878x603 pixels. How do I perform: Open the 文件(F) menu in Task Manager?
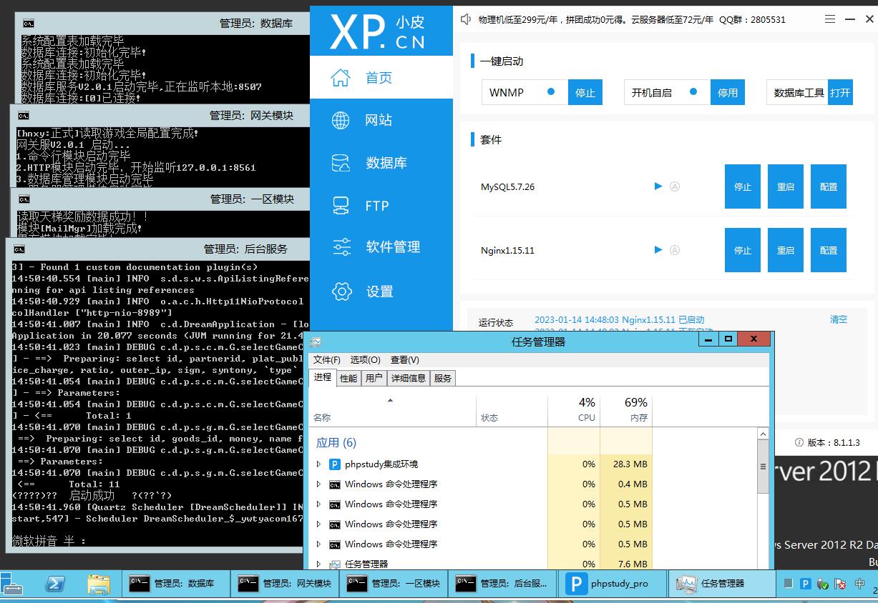click(x=327, y=359)
